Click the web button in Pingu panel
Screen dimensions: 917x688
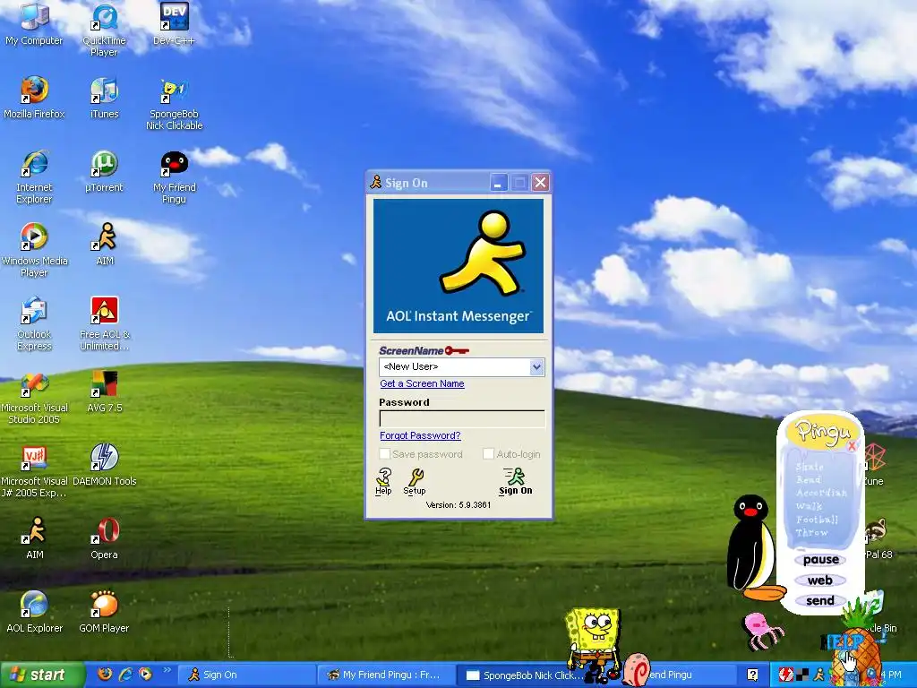click(820, 580)
